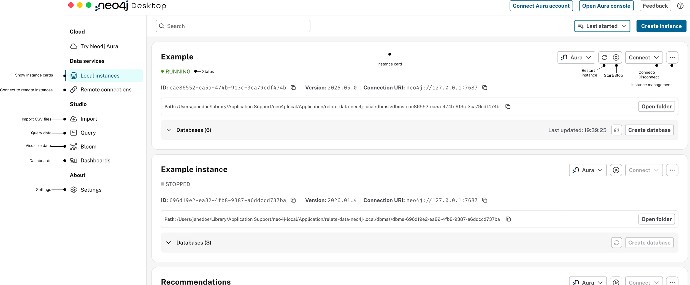Click the Neo4j Desktop logo

pos(131,6)
